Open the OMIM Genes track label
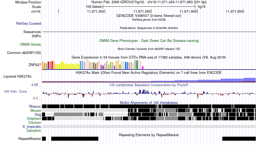Image resolution: width=256 pixels, height=145 pixels. pos(30,44)
